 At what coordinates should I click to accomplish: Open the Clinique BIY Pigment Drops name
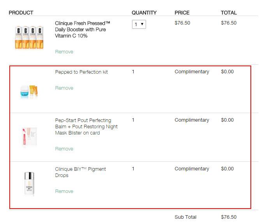[81, 172]
